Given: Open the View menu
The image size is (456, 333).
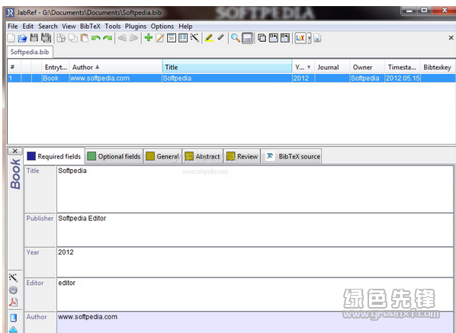Looking at the screenshot, I should (69, 27).
